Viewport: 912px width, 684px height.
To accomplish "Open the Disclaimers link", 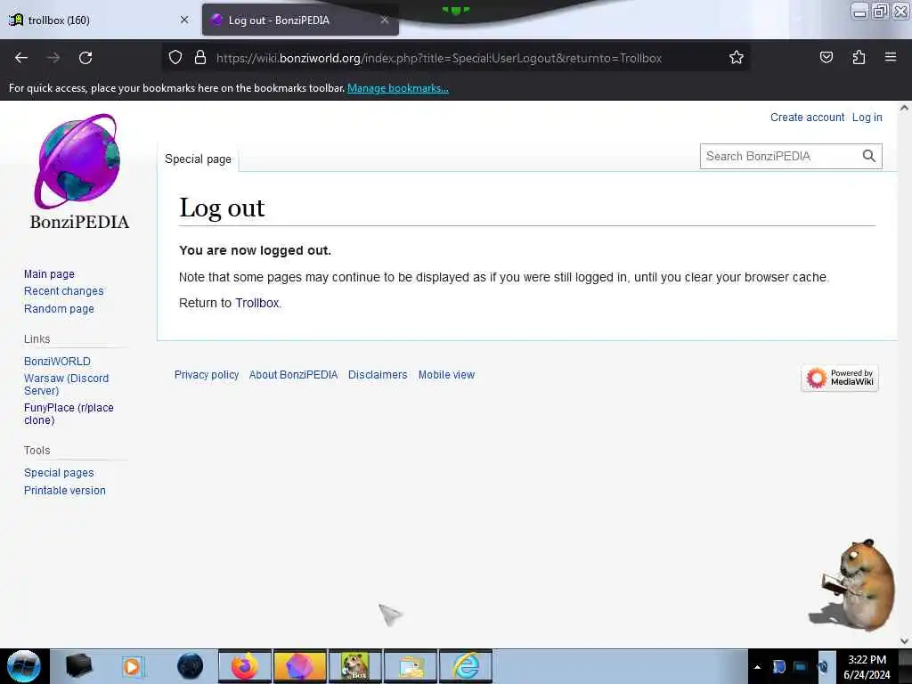I will [x=378, y=375].
